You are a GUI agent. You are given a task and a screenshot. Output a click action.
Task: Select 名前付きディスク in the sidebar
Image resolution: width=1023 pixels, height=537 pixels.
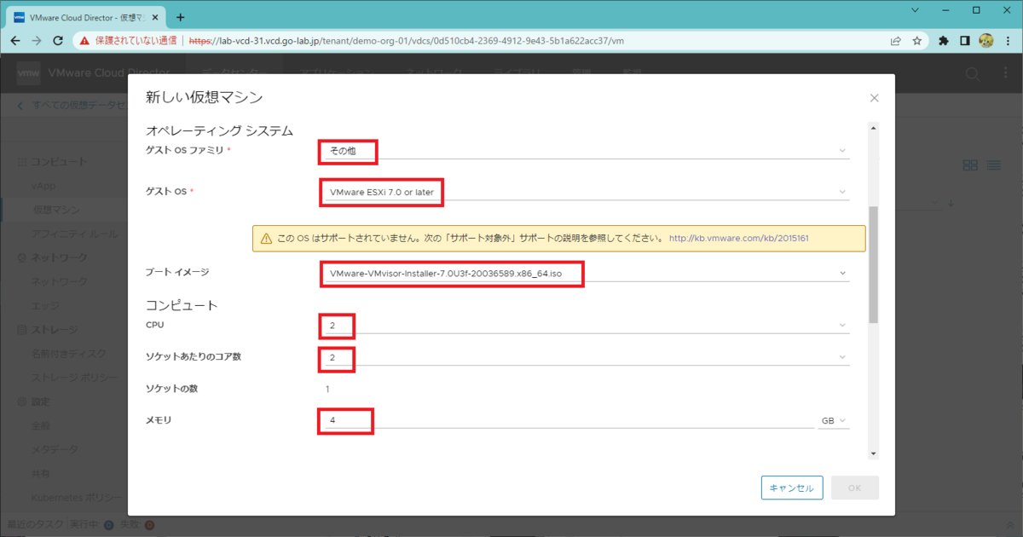(70, 353)
